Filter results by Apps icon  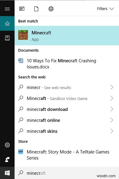click(x=22, y=9)
